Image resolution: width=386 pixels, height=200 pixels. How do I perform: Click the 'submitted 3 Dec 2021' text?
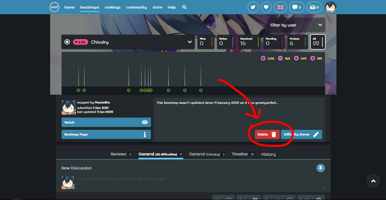(93, 108)
